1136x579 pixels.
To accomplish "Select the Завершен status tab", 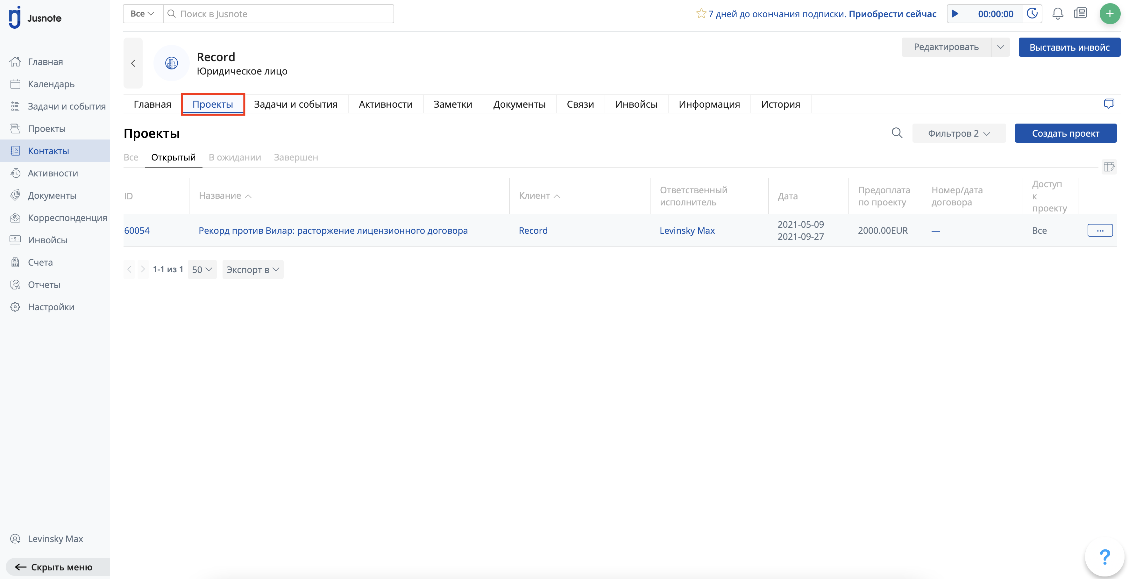I will [x=295, y=157].
